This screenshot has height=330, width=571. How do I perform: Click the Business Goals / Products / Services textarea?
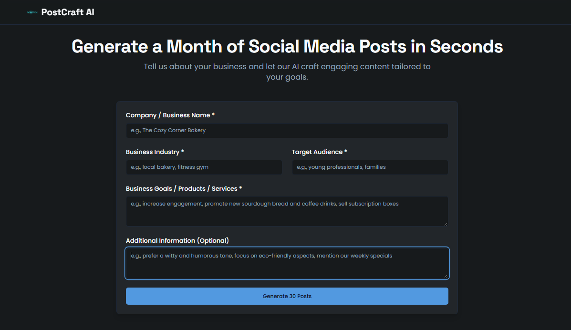coord(287,211)
